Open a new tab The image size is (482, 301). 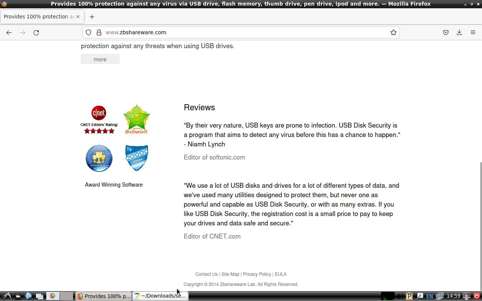pyautogui.click(x=92, y=17)
